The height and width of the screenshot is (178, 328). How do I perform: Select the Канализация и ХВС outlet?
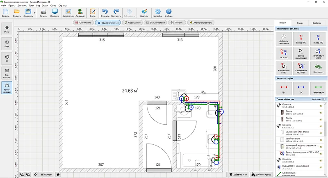[x=318, y=54]
